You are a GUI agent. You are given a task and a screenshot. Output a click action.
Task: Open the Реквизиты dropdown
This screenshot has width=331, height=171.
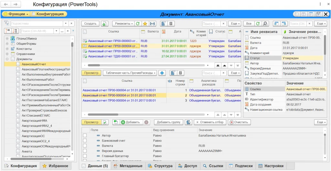point(123,24)
